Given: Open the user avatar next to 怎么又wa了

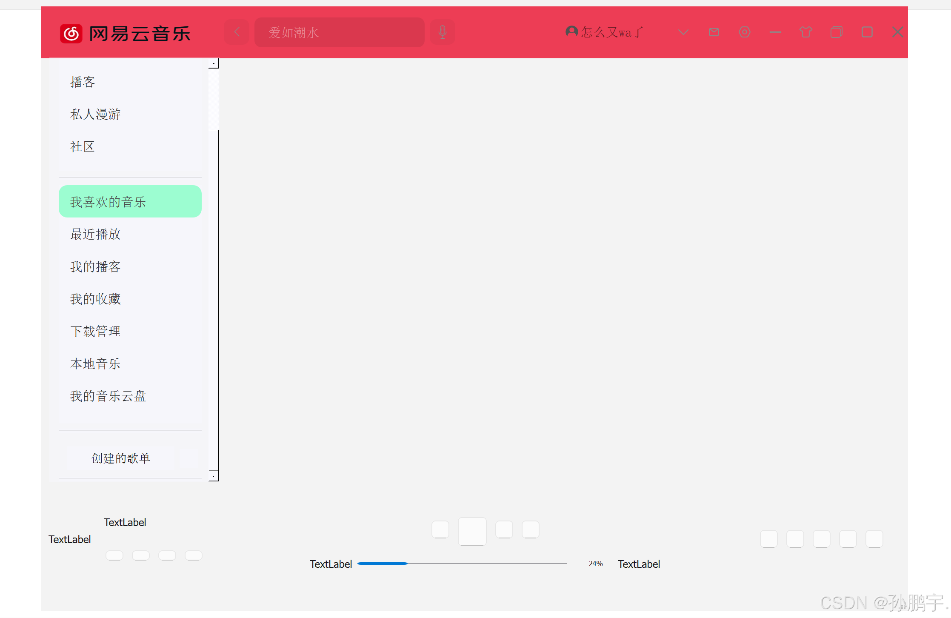Looking at the screenshot, I should coord(571,31).
